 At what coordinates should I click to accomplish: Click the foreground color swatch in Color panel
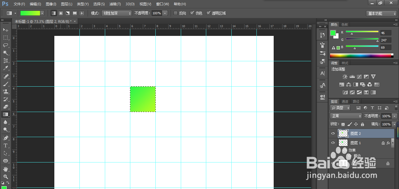(333, 33)
